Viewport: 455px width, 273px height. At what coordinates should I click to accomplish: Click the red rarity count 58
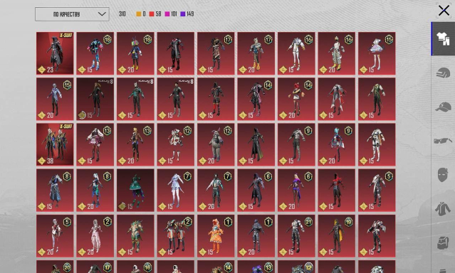coord(155,14)
